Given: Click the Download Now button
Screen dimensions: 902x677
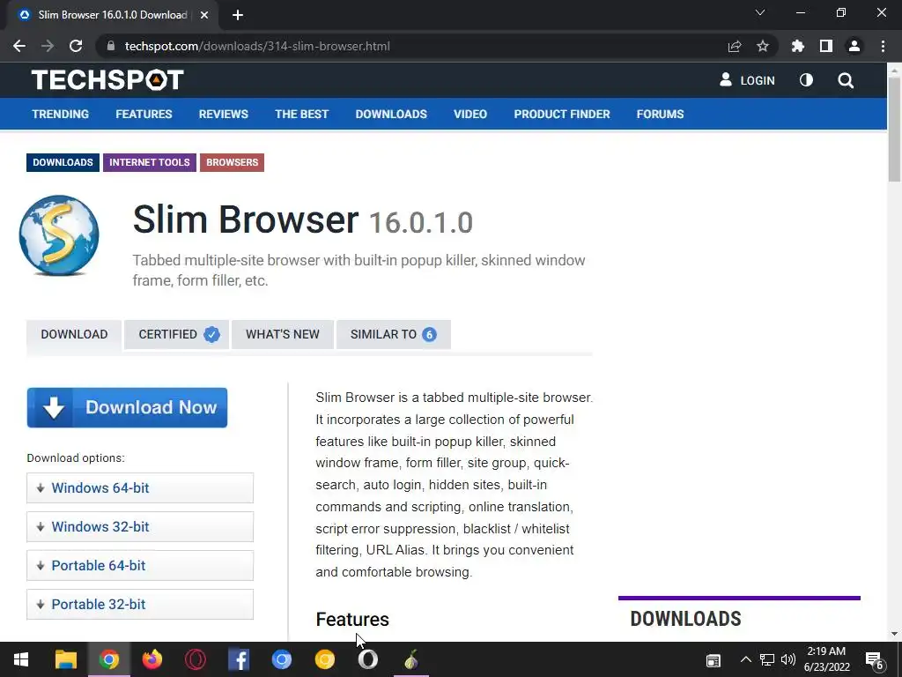Looking at the screenshot, I should pyautogui.click(x=127, y=407).
